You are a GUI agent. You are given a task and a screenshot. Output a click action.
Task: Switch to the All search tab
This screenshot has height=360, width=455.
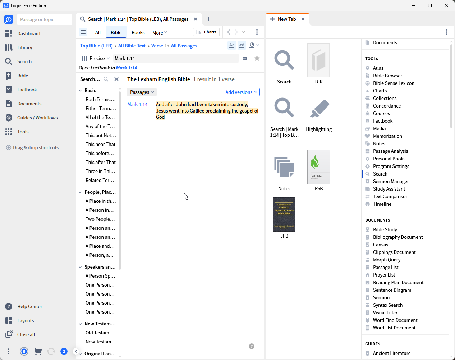[98, 32]
